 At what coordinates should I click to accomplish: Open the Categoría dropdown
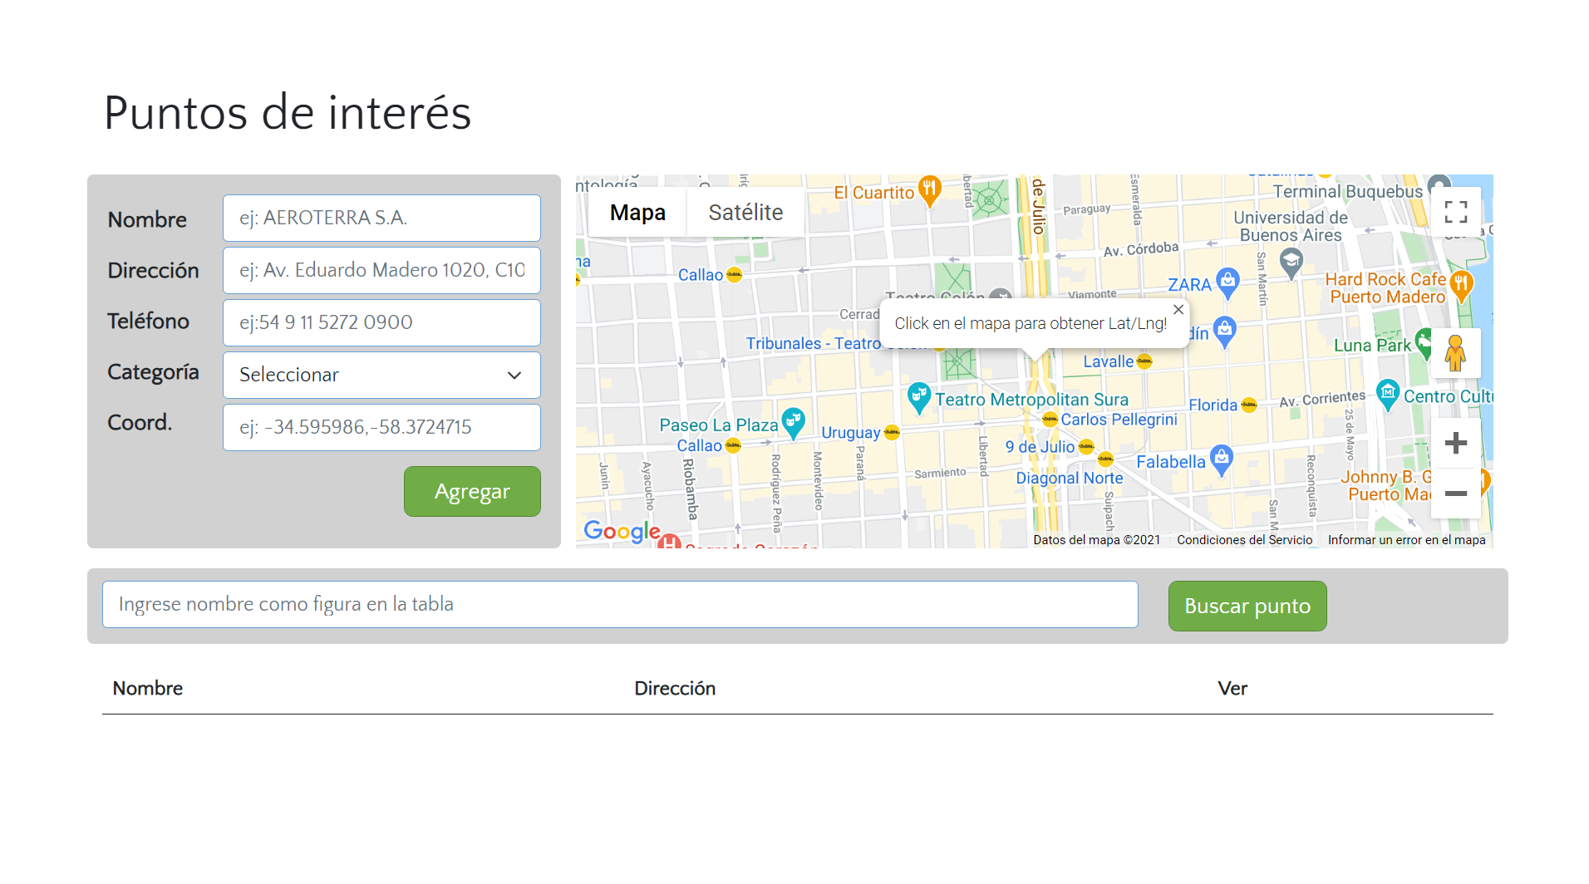click(x=381, y=375)
